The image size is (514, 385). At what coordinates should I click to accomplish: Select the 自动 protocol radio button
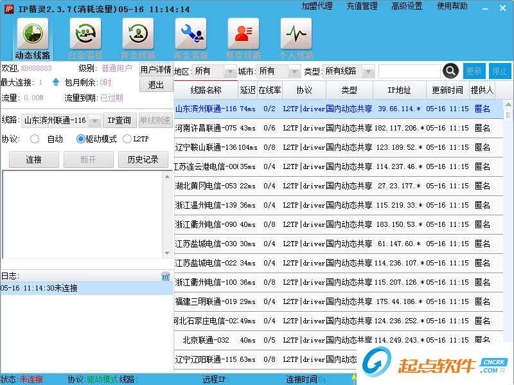[x=35, y=139]
